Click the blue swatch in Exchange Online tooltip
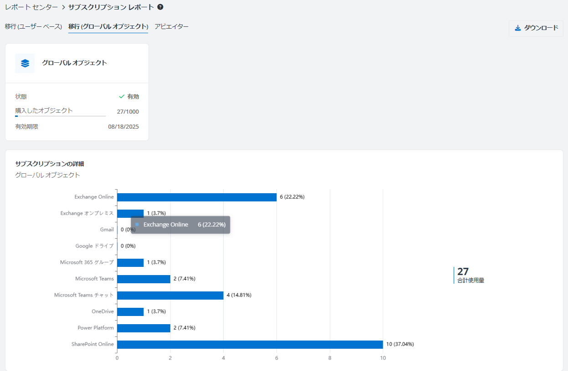The height and width of the screenshot is (371, 568). point(137,225)
